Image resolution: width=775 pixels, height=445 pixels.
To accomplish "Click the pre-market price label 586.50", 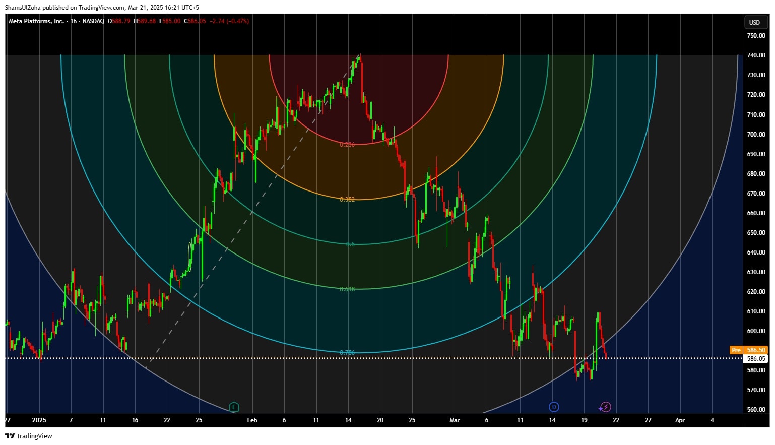I will [x=756, y=350].
